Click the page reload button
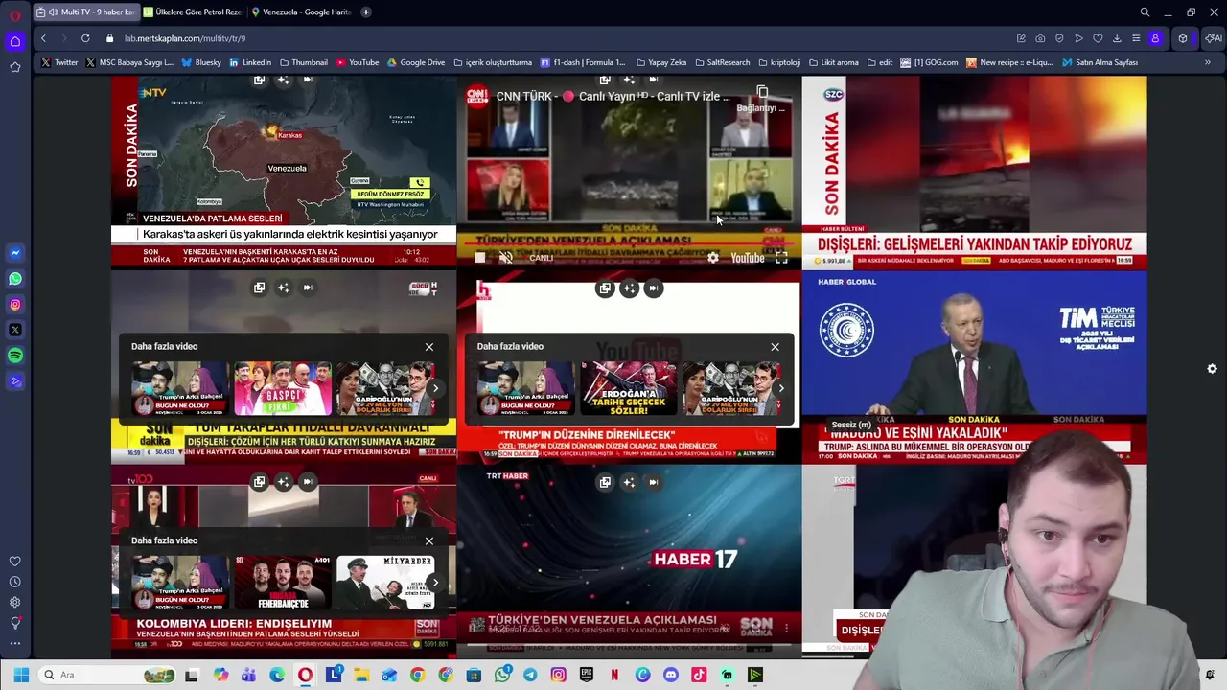Image resolution: width=1227 pixels, height=690 pixels. click(x=85, y=38)
